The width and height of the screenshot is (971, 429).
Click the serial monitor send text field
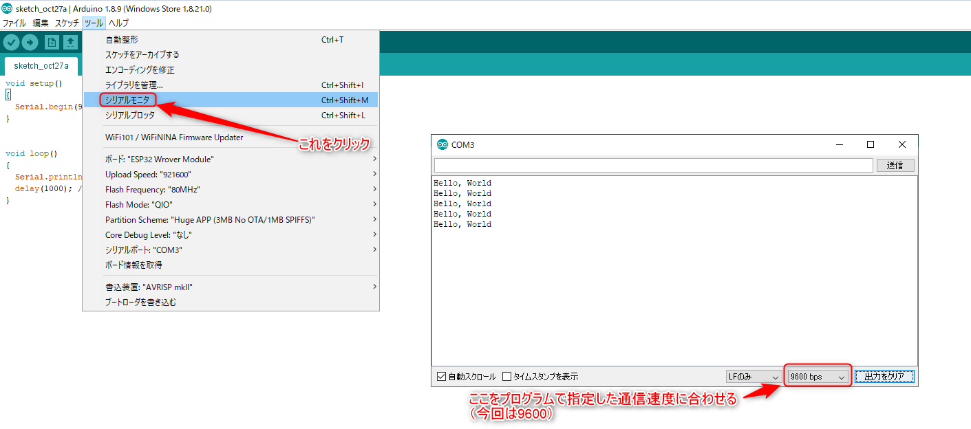coord(653,165)
